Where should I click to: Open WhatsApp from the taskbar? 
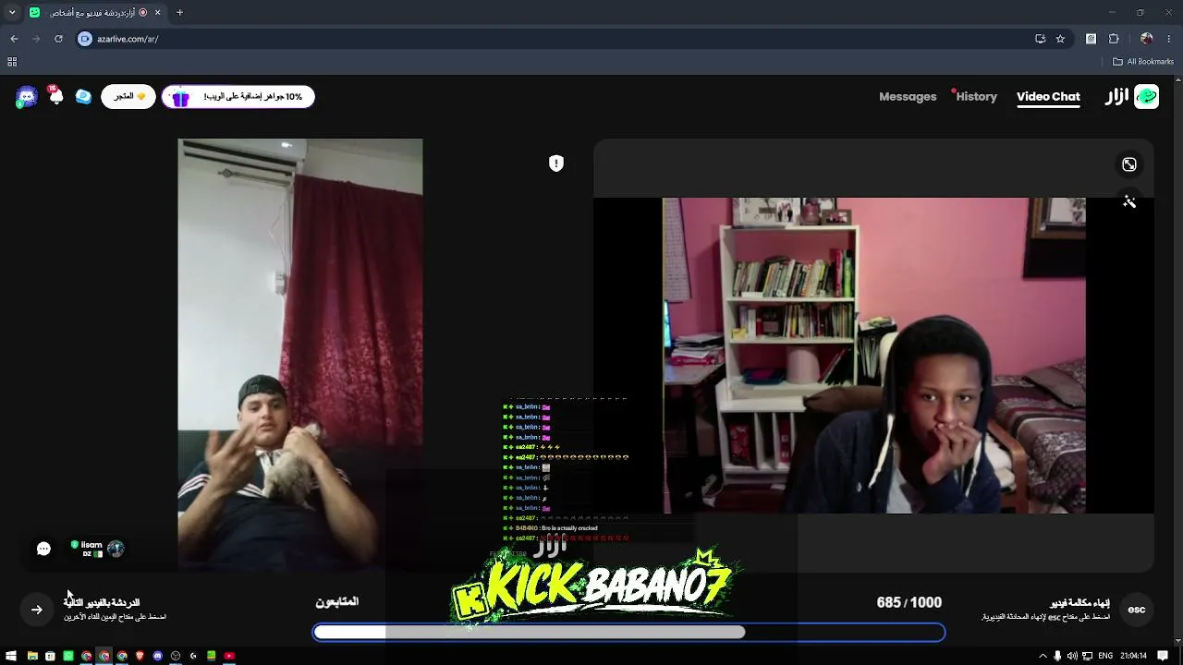(68, 656)
